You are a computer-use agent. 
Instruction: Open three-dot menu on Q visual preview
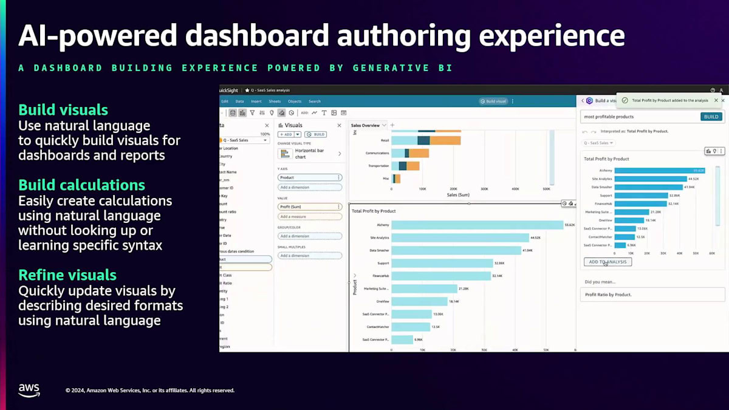point(721,151)
